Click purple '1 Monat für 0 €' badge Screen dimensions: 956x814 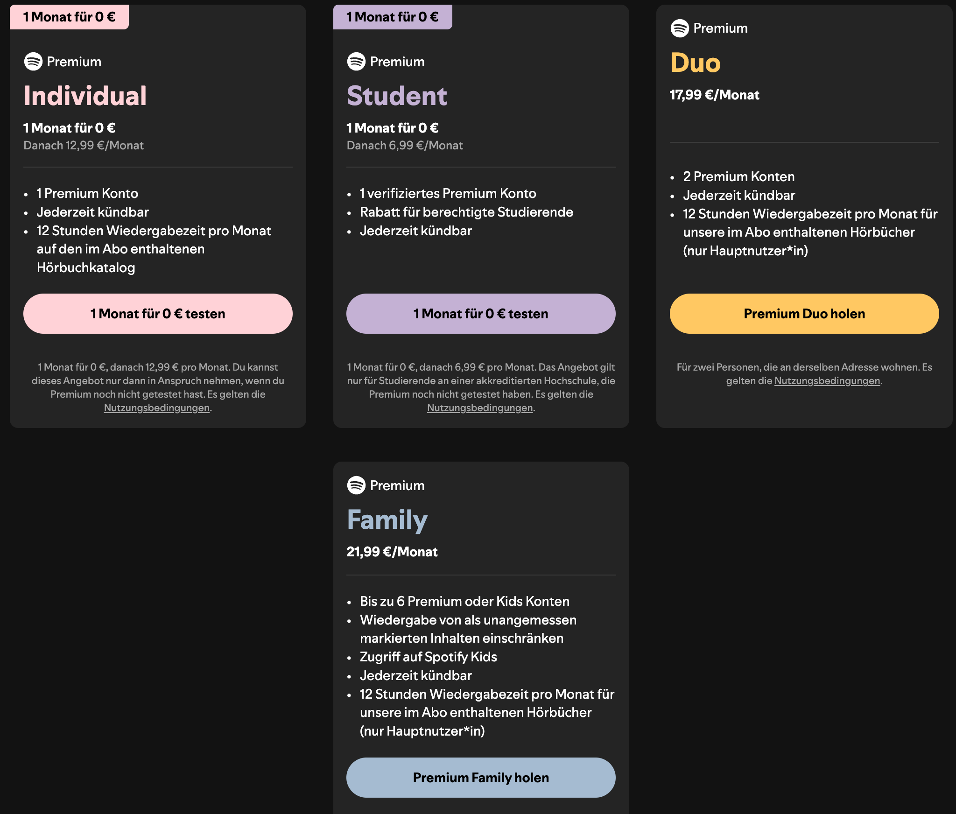pos(392,17)
